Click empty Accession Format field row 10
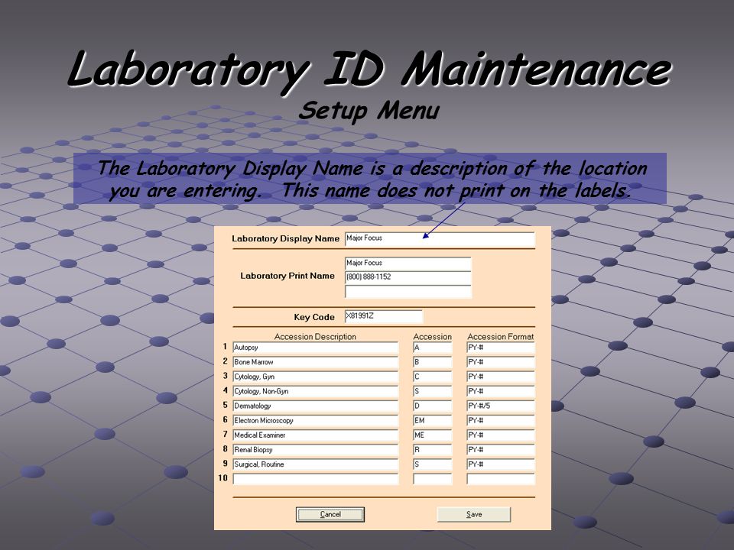This screenshot has width=734, height=550. tap(500, 479)
